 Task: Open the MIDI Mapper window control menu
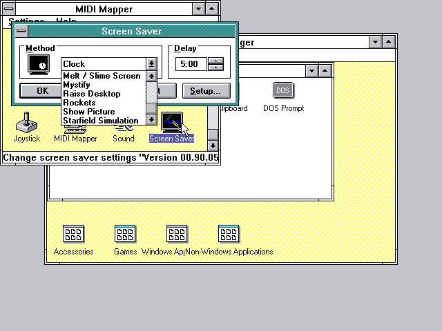9,9
